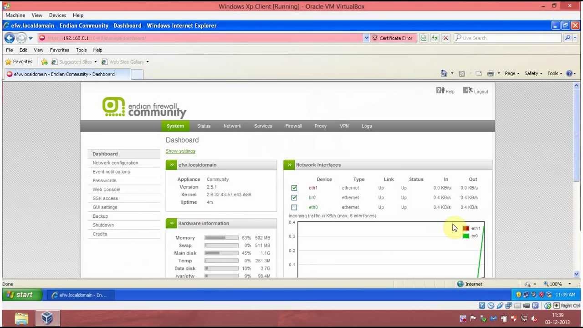Click the Show settings link
Image resolution: width=583 pixels, height=328 pixels.
coord(180,151)
